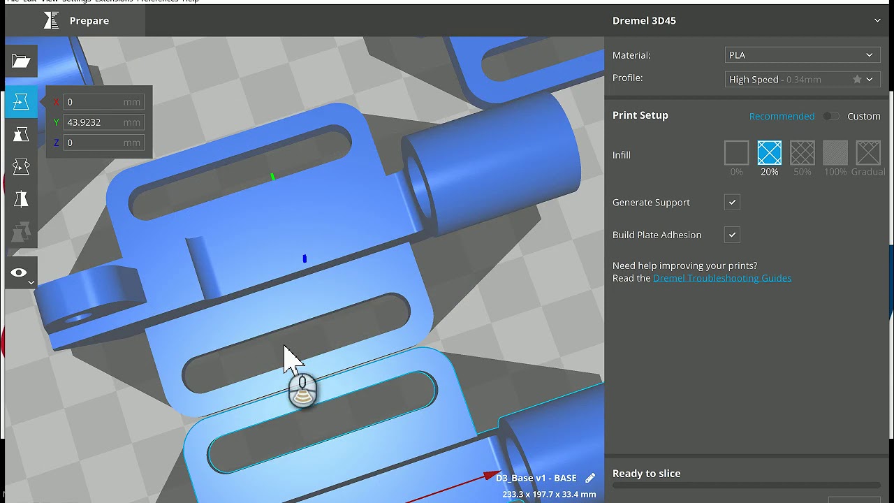Click the Recommended label
894x503 pixels.
tap(782, 117)
